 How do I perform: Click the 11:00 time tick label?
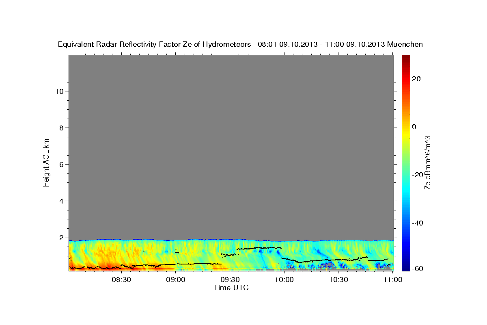pos(393,279)
